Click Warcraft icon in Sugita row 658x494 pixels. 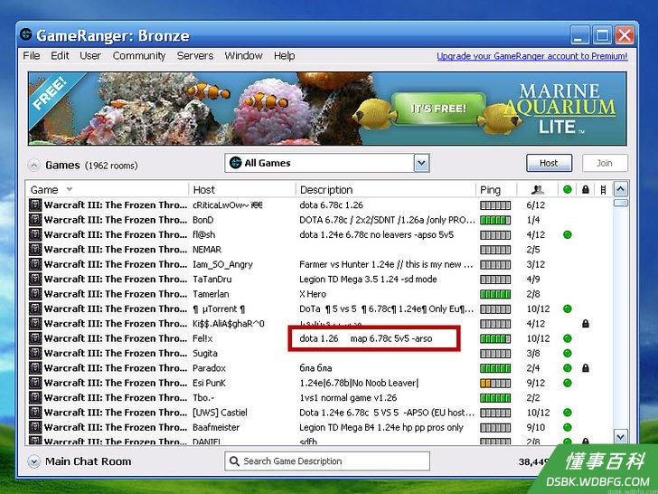tap(35, 353)
